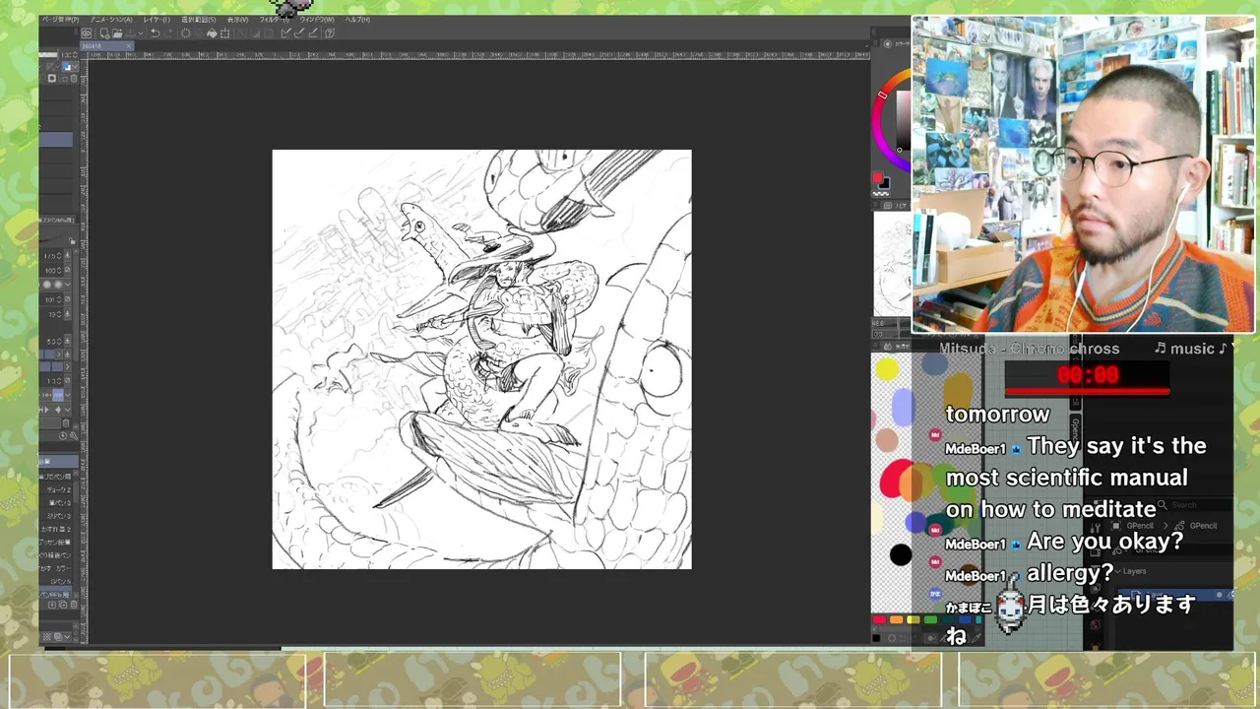Open the 表示(V) menu

click(237, 20)
